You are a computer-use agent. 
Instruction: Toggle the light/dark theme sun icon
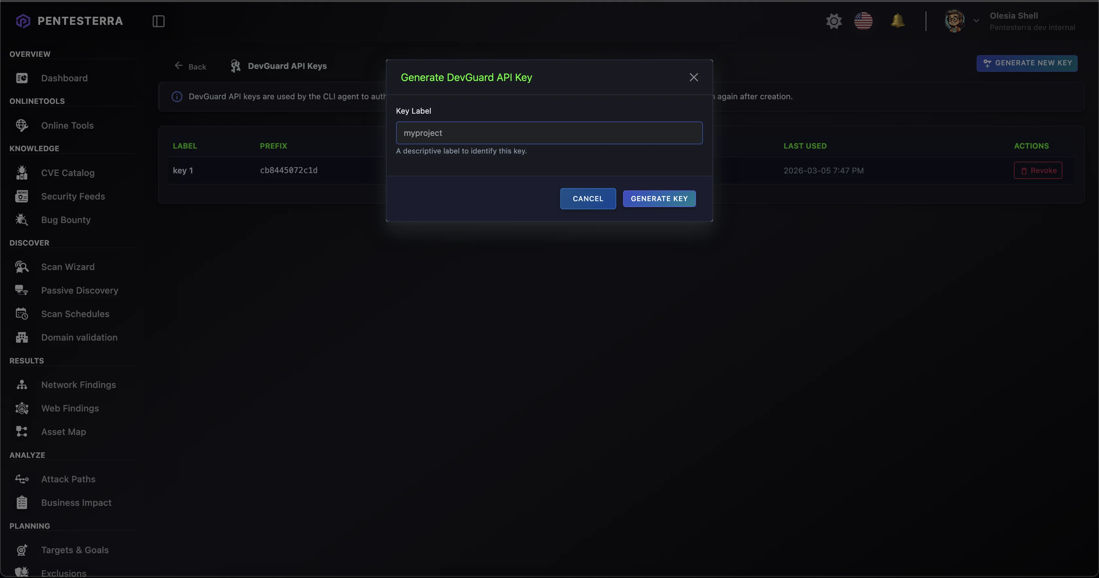tap(834, 21)
